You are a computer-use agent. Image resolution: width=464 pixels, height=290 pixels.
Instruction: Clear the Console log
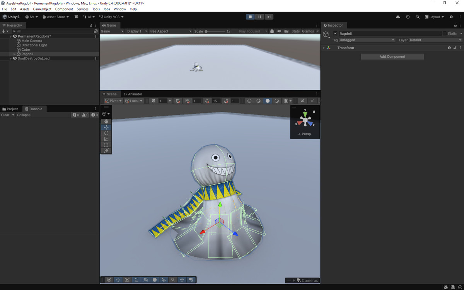[5, 115]
